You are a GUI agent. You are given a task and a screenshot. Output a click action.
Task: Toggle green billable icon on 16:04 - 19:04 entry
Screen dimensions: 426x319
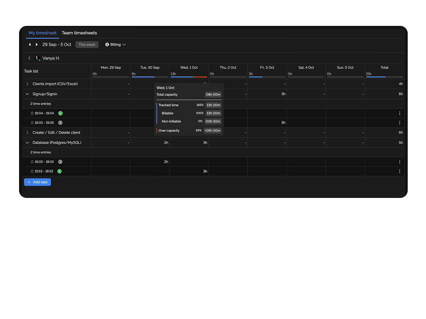[x=60, y=113]
